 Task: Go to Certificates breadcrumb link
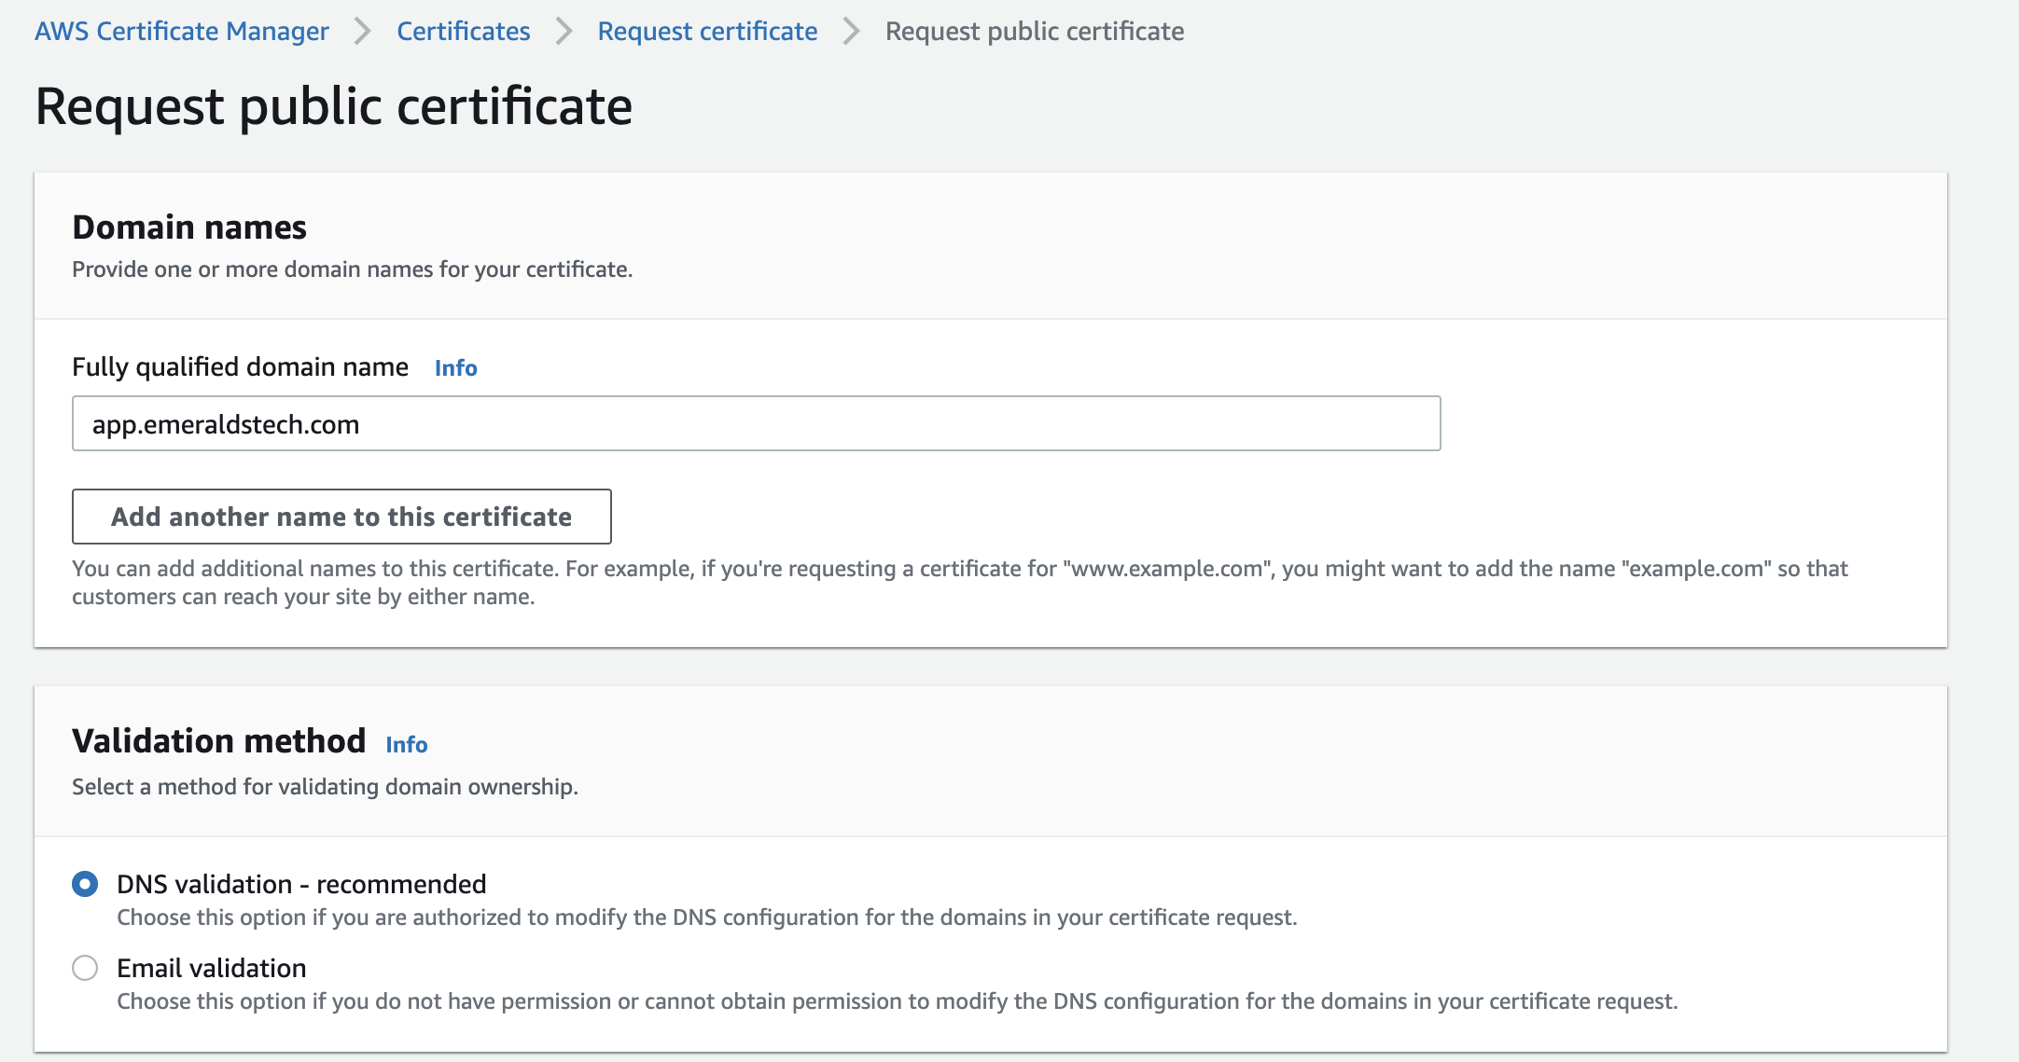[463, 32]
